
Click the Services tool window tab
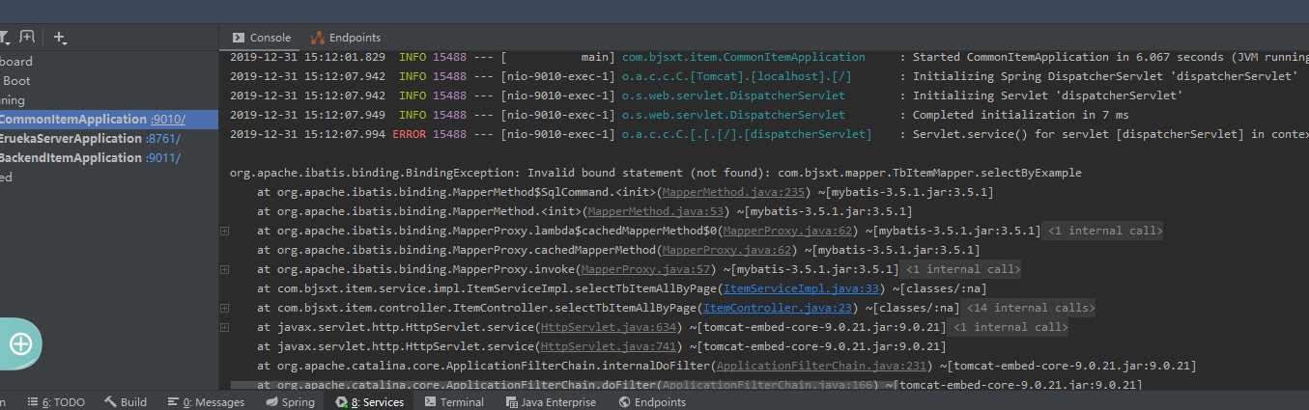pos(370,402)
